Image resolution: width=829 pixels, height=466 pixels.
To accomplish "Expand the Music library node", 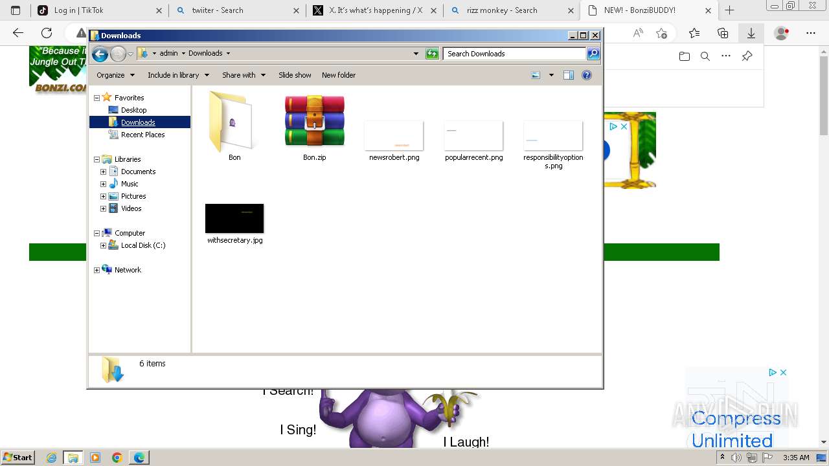I will pos(103,184).
